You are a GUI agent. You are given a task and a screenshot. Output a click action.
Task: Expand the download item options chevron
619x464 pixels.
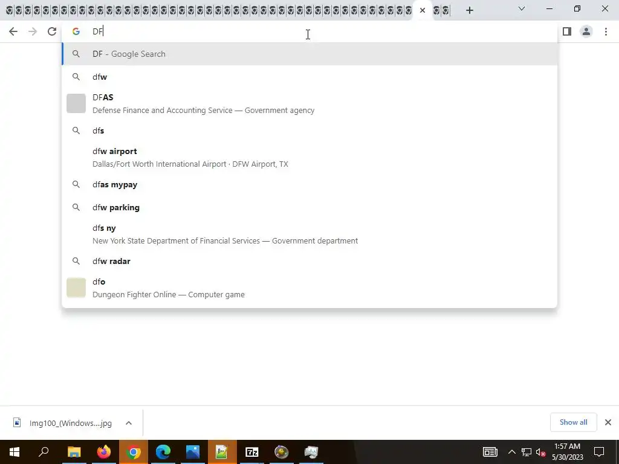129,423
